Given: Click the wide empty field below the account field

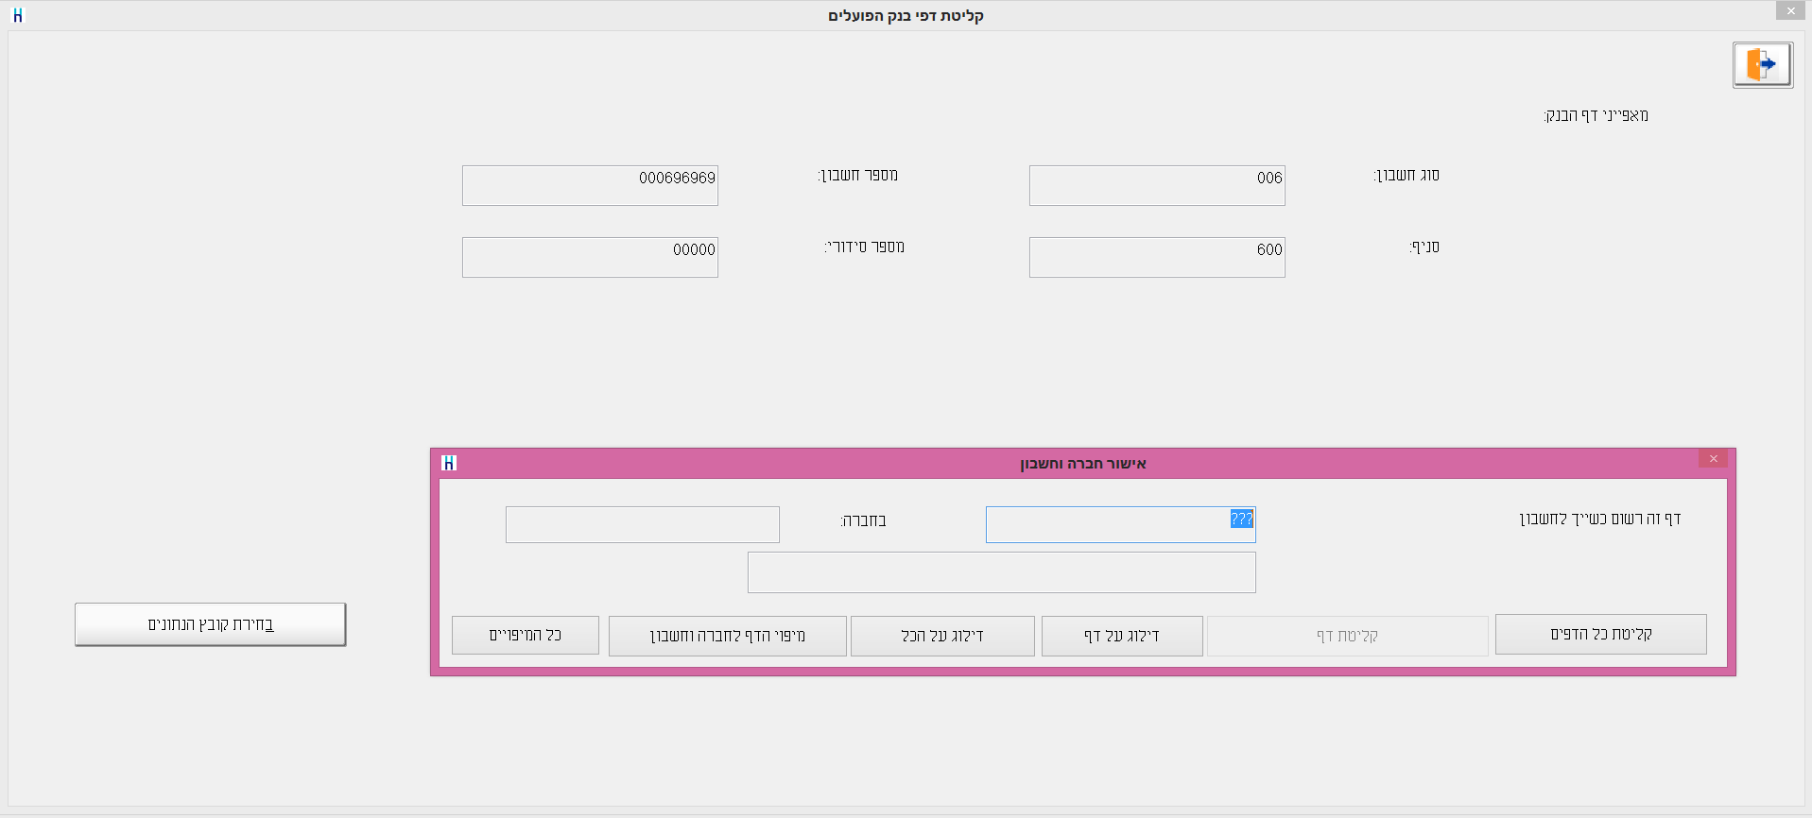Looking at the screenshot, I should point(1001,572).
